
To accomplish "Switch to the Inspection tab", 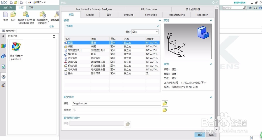I will 202,15.
